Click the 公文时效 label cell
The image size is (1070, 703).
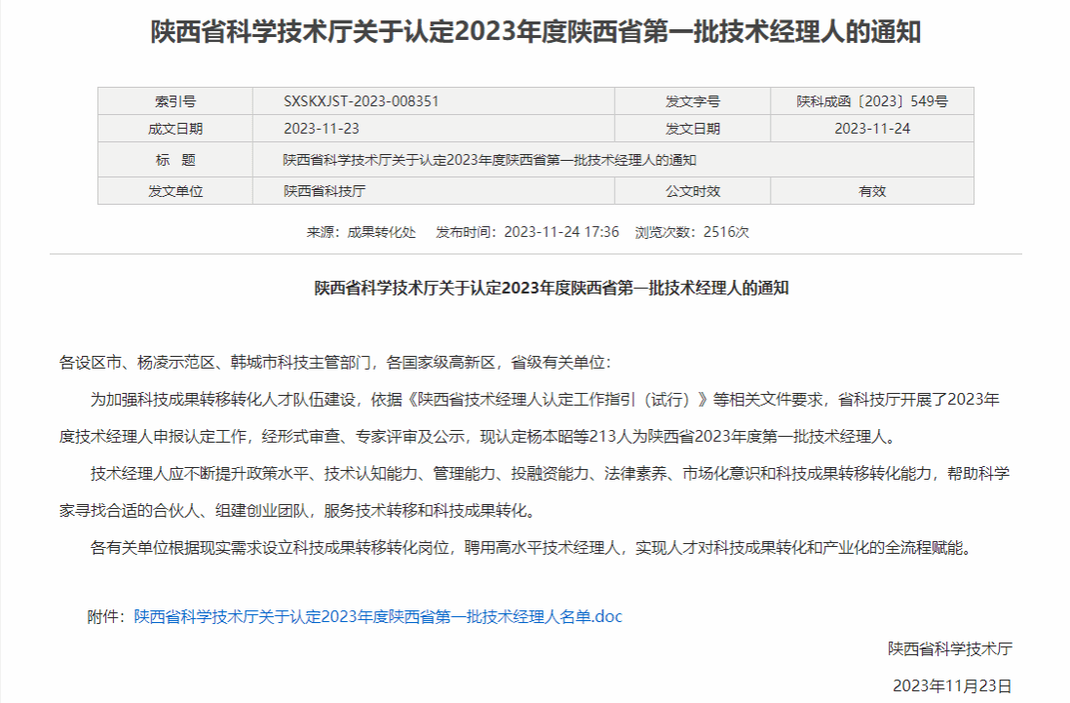point(693,191)
